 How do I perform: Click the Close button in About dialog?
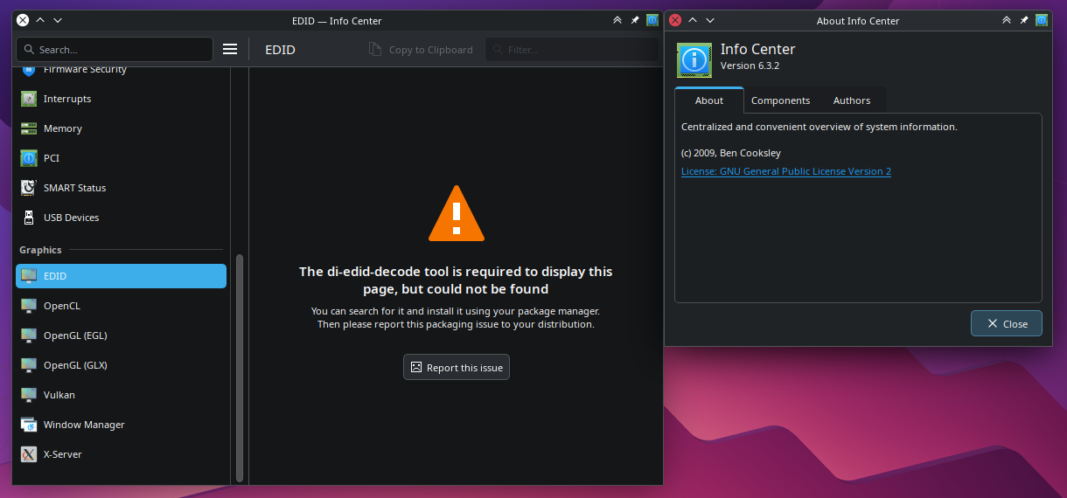[1006, 323]
